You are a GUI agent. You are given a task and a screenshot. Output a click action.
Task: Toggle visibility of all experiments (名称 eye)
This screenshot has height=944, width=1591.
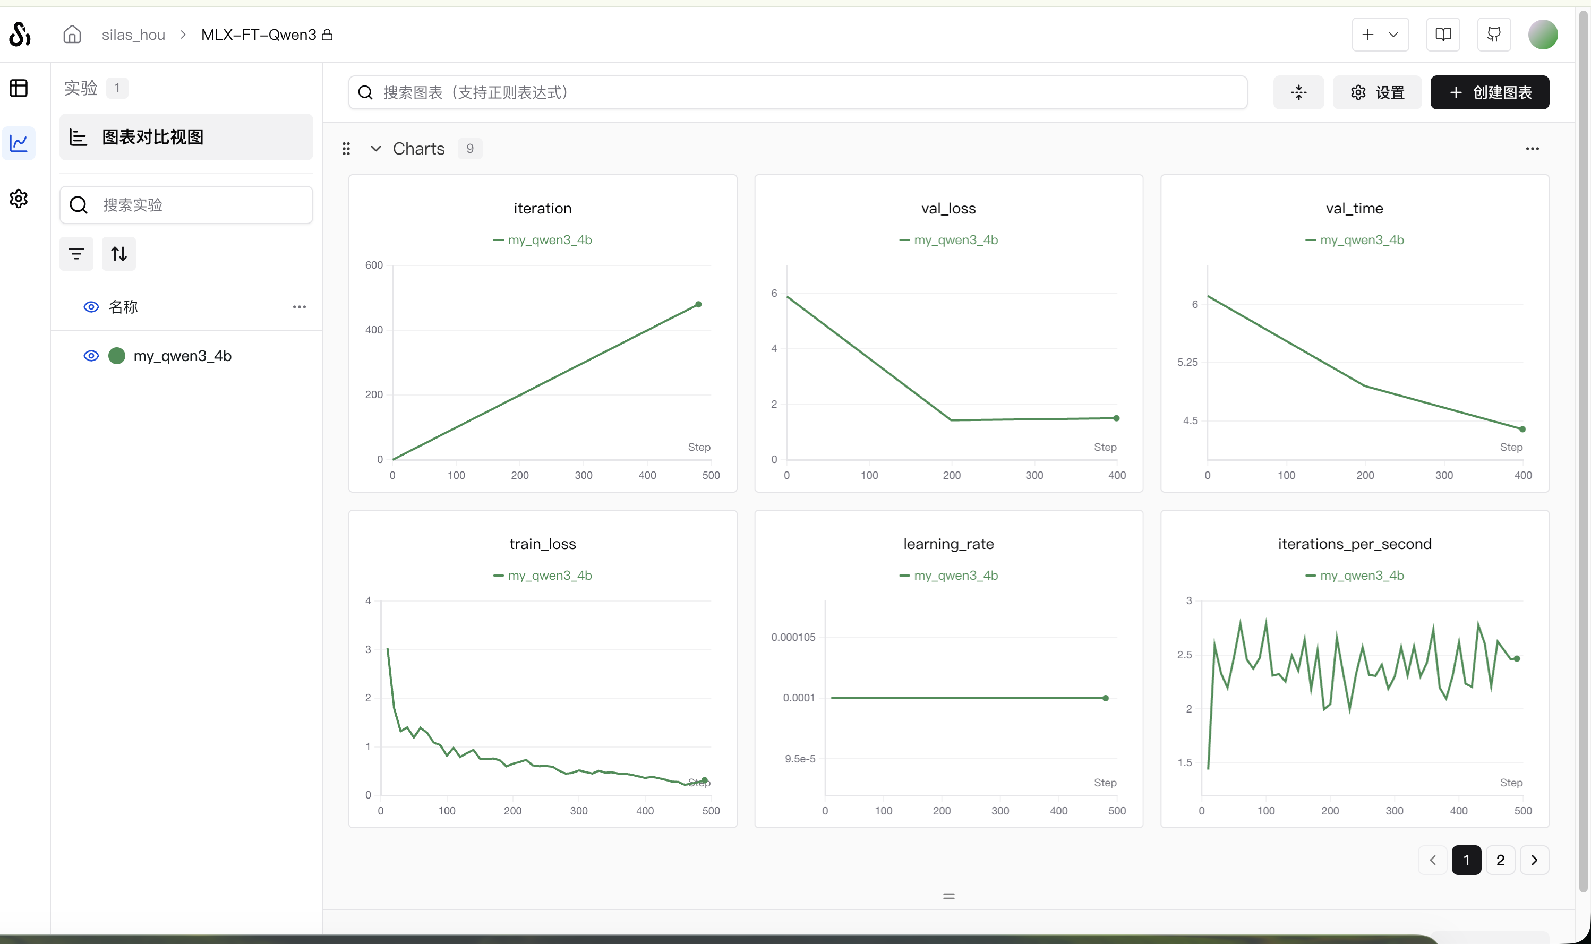[x=91, y=306]
